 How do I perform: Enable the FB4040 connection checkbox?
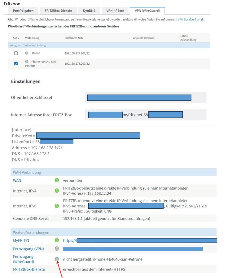click(16, 53)
